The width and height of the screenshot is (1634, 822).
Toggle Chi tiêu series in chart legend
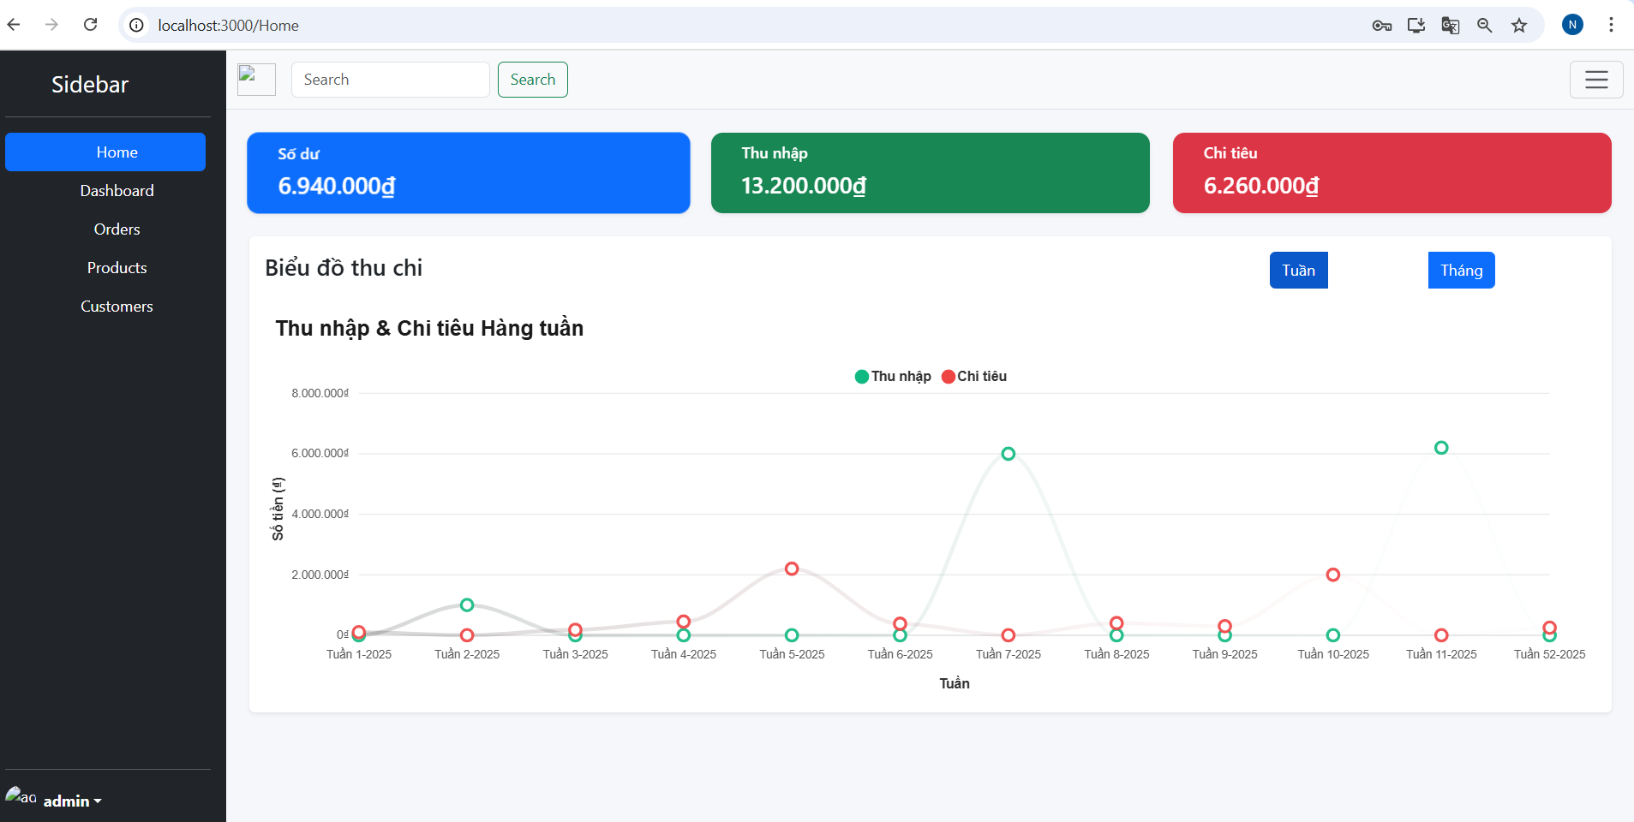[x=974, y=377]
